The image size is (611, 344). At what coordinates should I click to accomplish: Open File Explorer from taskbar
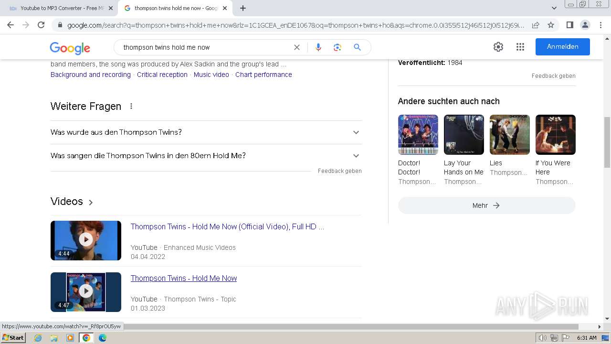[54, 338]
